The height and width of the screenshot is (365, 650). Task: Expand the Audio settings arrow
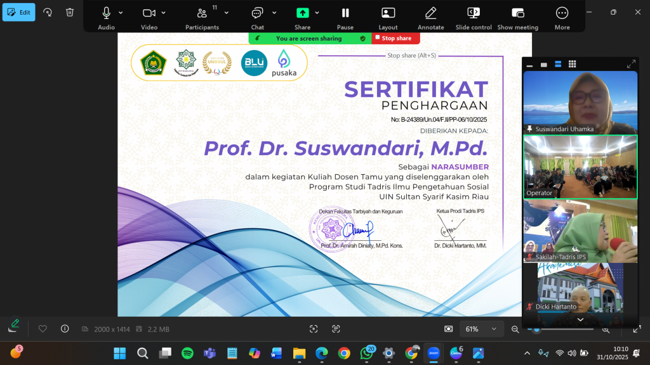pyautogui.click(x=121, y=13)
